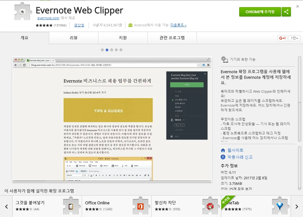
Task: Click the five-star rating display
Action: [44, 25]
